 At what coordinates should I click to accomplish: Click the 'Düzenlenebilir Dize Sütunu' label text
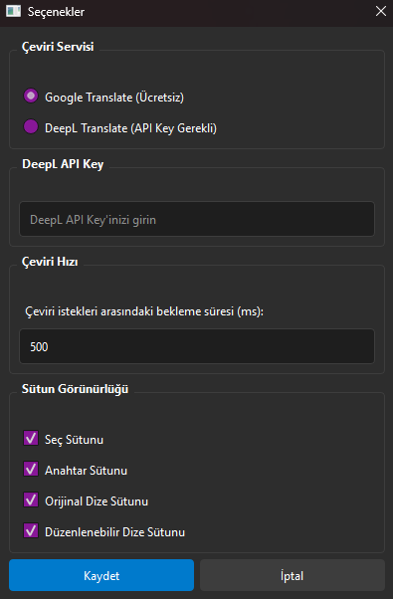[x=114, y=531]
